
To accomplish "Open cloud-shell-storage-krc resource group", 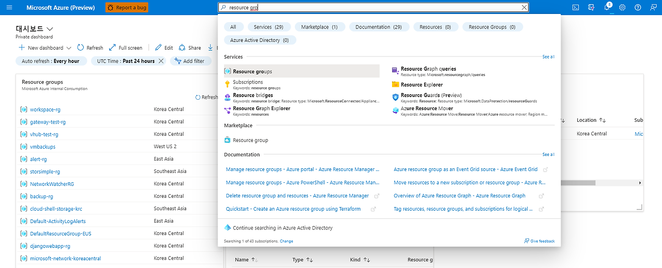I will pyautogui.click(x=56, y=209).
